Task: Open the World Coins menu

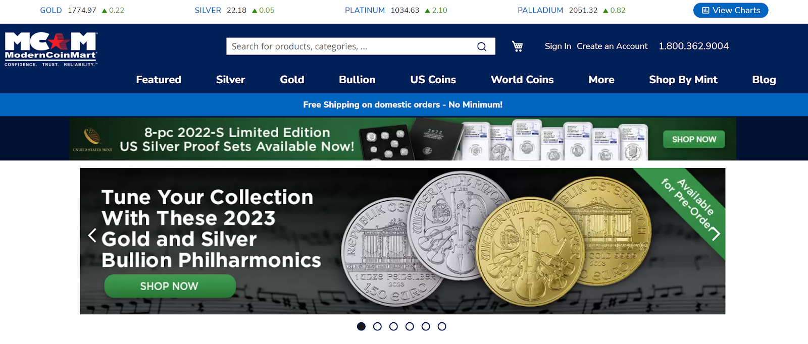Action: click(522, 80)
